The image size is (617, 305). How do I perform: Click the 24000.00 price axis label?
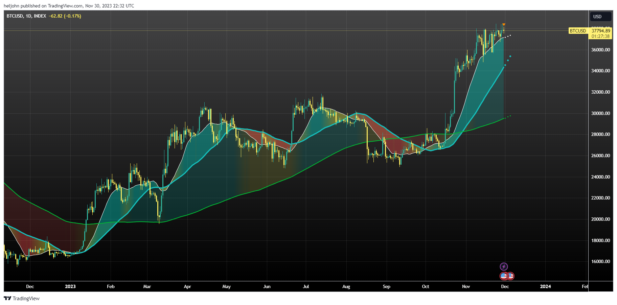600,177
